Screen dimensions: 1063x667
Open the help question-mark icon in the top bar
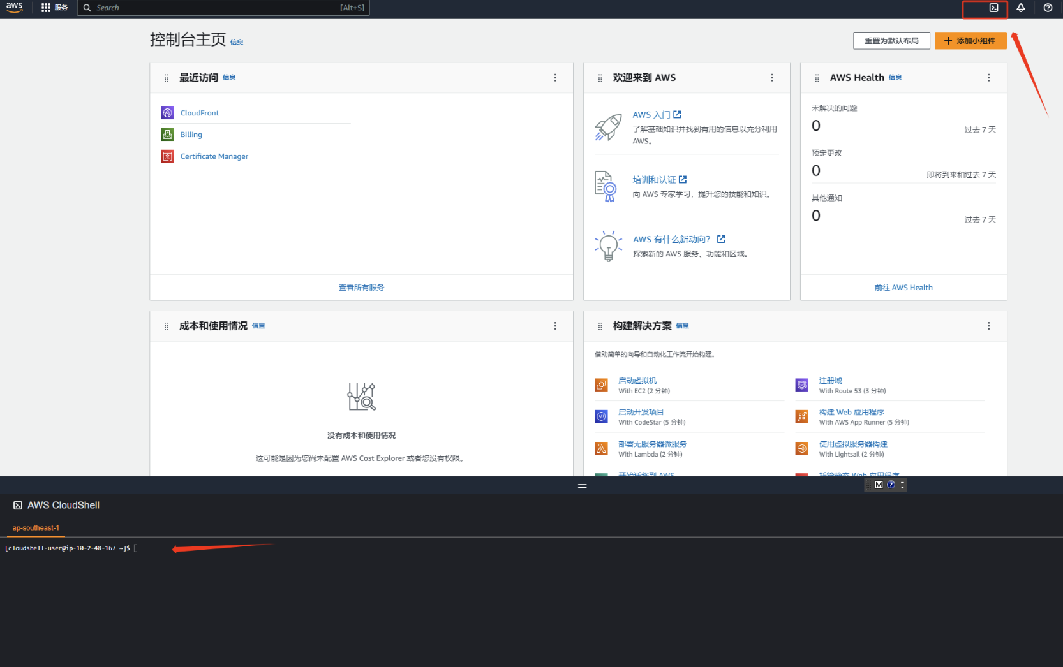pos(1048,8)
